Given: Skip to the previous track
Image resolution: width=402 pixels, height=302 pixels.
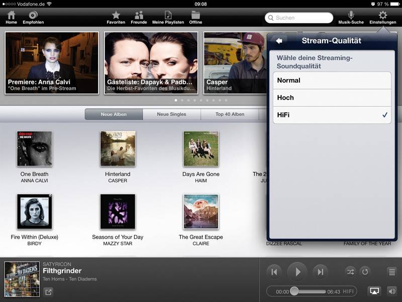Looking at the screenshot, I should pyautogui.click(x=274, y=272).
